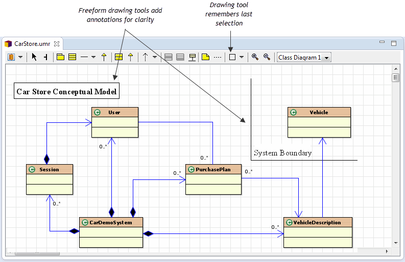Click the zoom out magnifier

pyautogui.click(x=266, y=57)
